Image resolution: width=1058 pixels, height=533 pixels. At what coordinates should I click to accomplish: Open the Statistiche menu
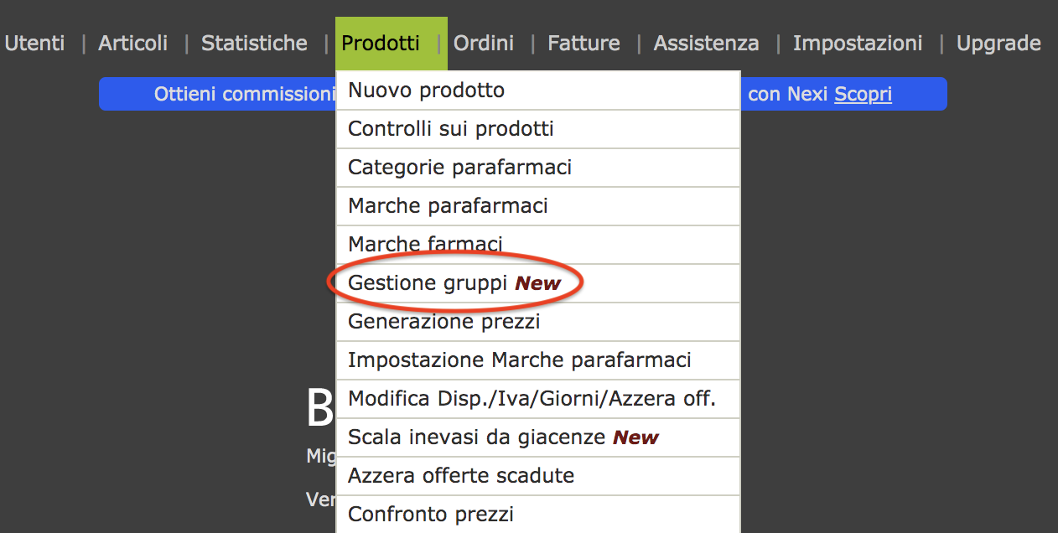(254, 43)
